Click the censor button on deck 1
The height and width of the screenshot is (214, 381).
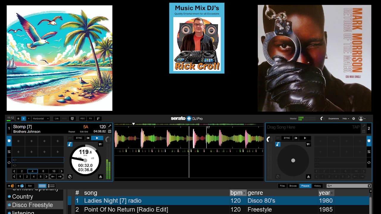(x=70, y=177)
